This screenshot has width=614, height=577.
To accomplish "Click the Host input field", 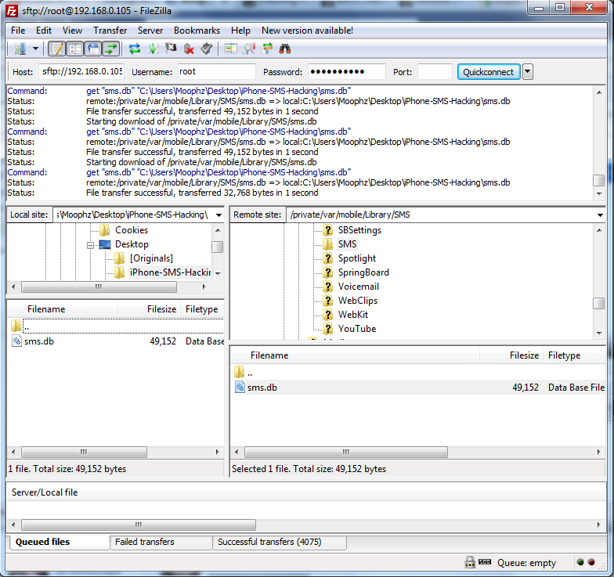I will click(81, 72).
